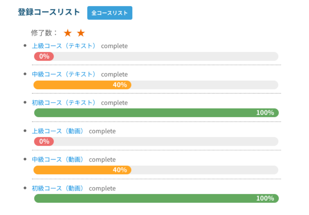Click the second orange completion star

pyautogui.click(x=81, y=33)
